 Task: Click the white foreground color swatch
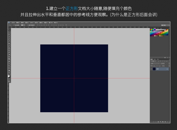(x=9, y=76)
